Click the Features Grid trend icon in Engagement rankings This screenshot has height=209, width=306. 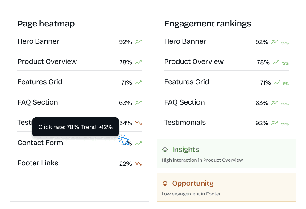(x=277, y=82)
